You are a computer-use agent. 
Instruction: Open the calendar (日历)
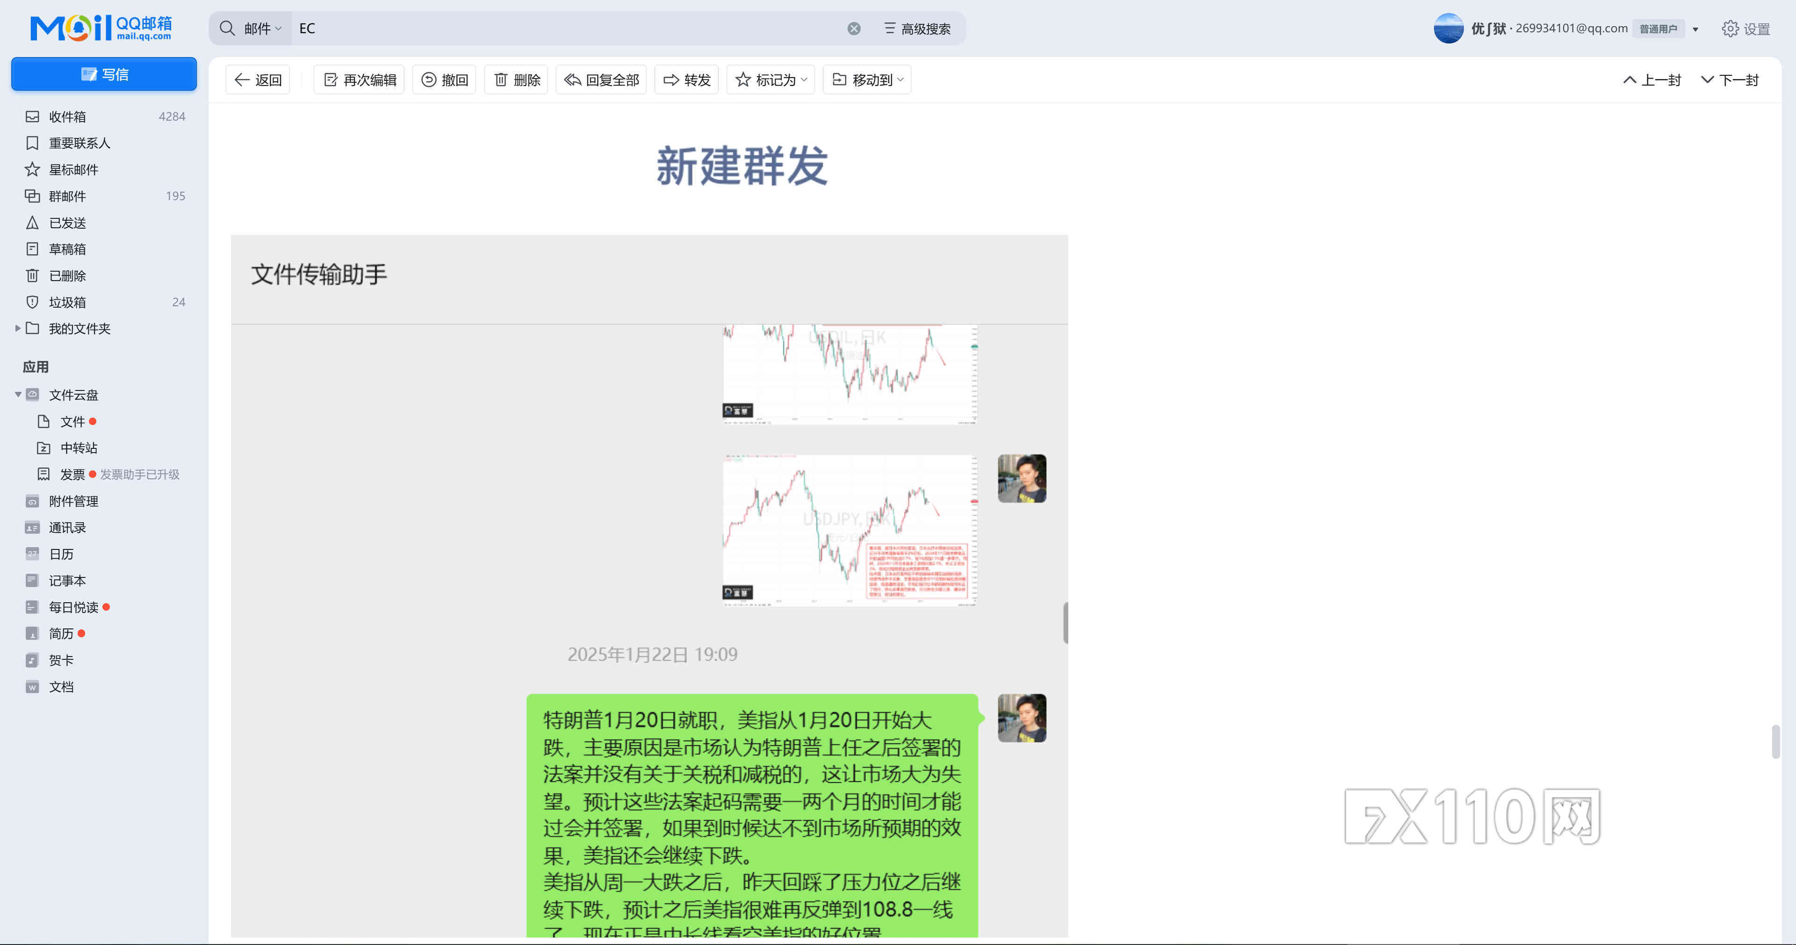(x=61, y=554)
